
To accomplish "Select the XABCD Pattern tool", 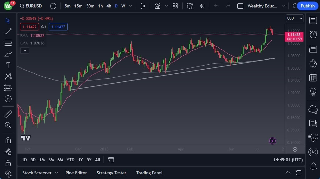I will pos(8,76).
